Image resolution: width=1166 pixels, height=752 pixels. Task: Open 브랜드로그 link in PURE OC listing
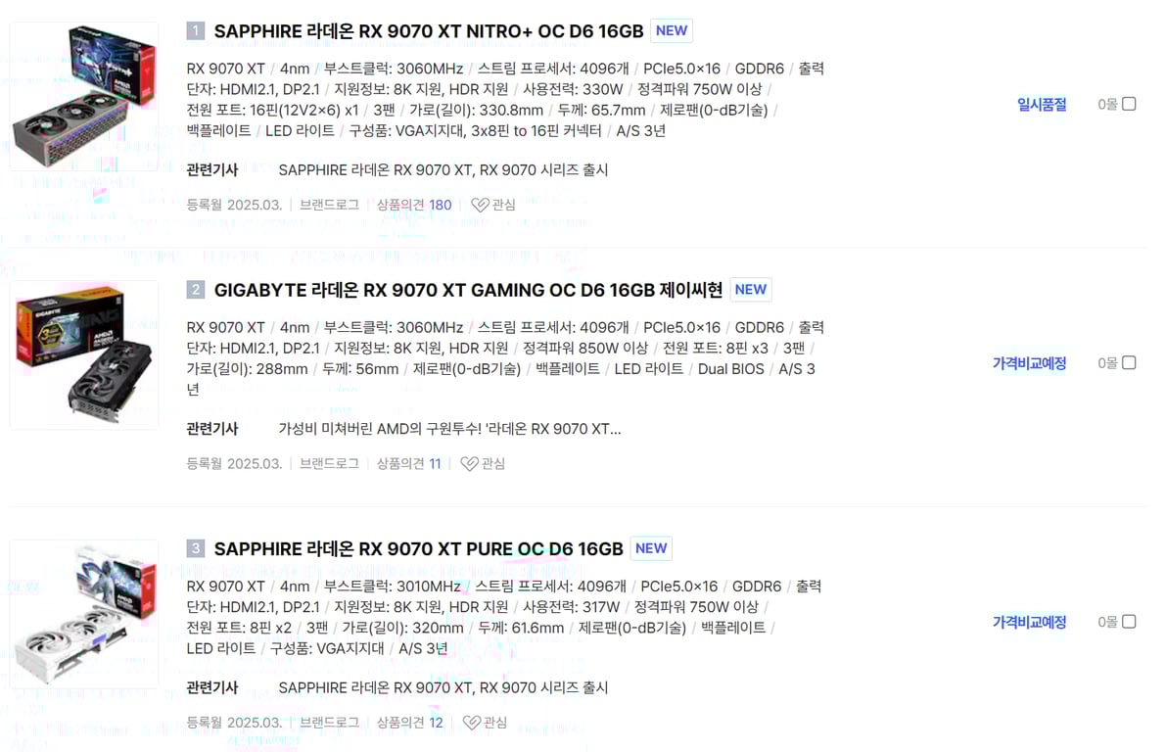point(329,723)
